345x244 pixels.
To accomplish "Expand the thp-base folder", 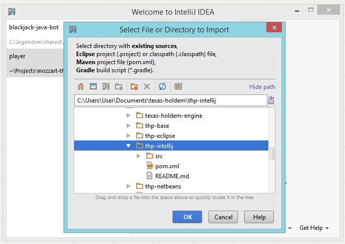I will [x=129, y=126].
